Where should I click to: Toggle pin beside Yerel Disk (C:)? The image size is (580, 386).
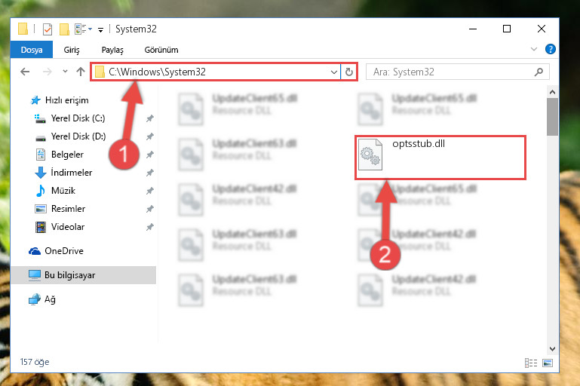point(150,118)
